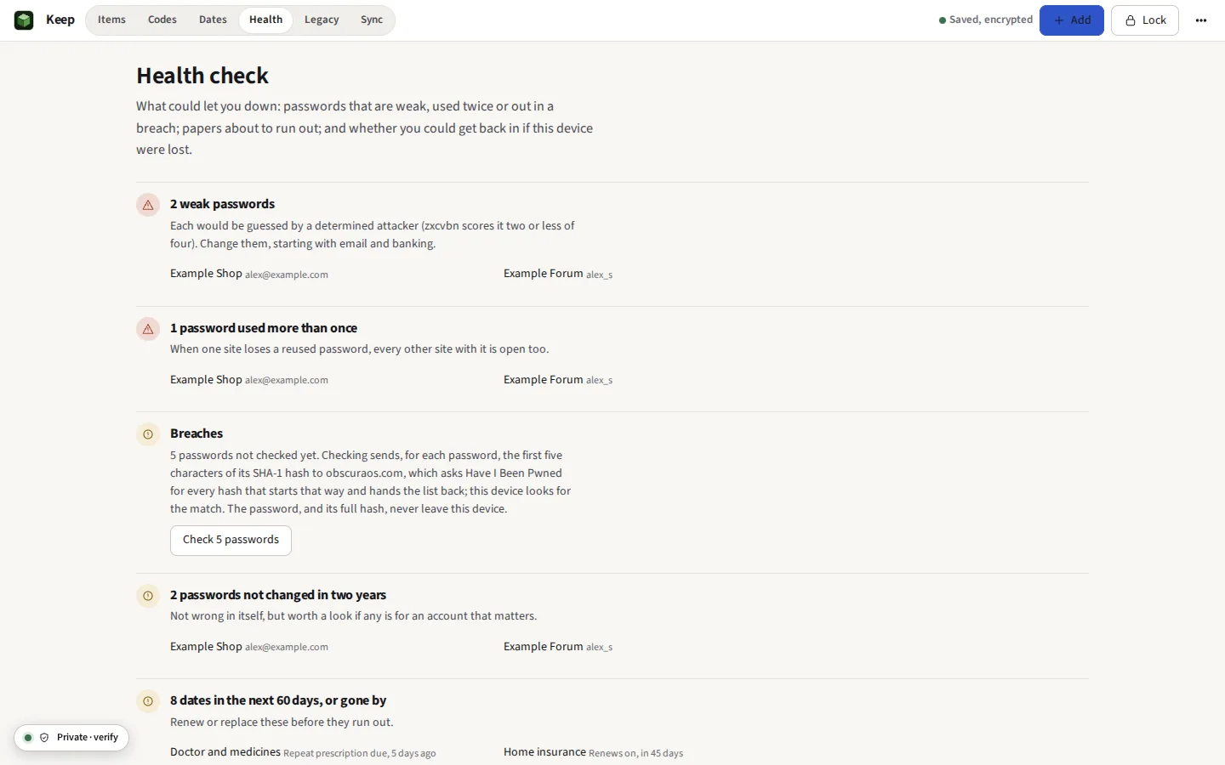Go to the Dates tab

point(213,20)
